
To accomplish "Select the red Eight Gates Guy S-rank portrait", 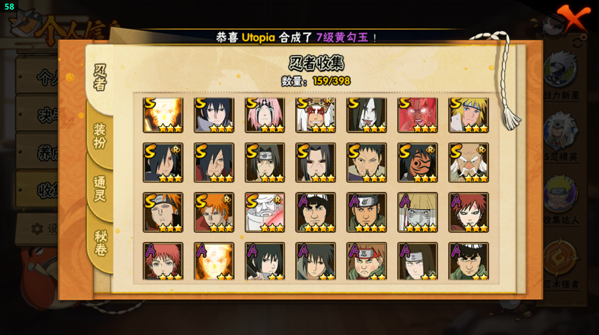I will tap(418, 115).
